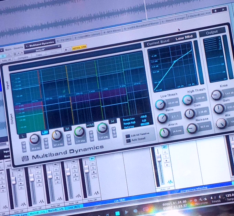The image size is (234, 216).
Task: Click the arrow button atop MarioBl..(x3) channel
Action: (x=37, y=167)
